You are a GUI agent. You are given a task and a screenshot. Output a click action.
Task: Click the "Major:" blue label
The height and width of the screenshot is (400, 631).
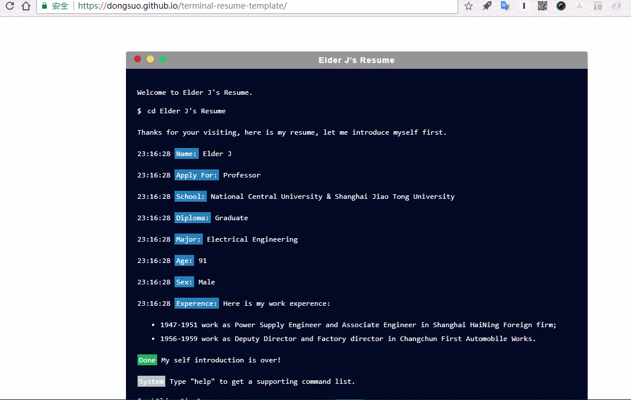188,239
